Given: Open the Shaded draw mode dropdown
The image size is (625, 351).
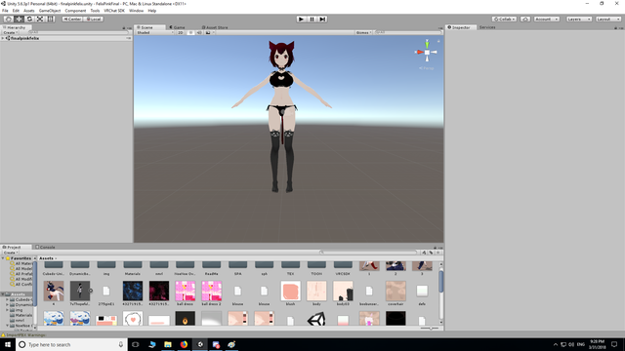Looking at the screenshot, I should tap(154, 32).
